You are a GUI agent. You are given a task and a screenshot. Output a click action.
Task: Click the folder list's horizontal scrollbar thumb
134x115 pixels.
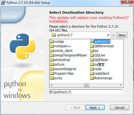(x=86, y=85)
